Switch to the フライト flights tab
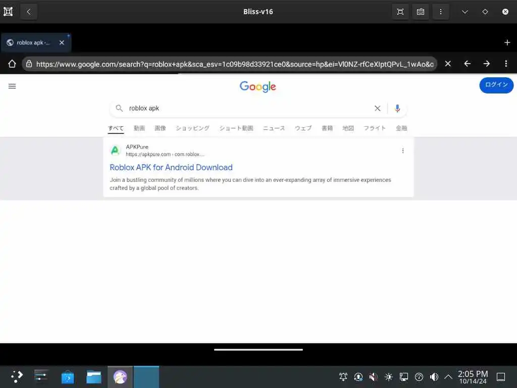This screenshot has width=517, height=388. pyautogui.click(x=375, y=128)
